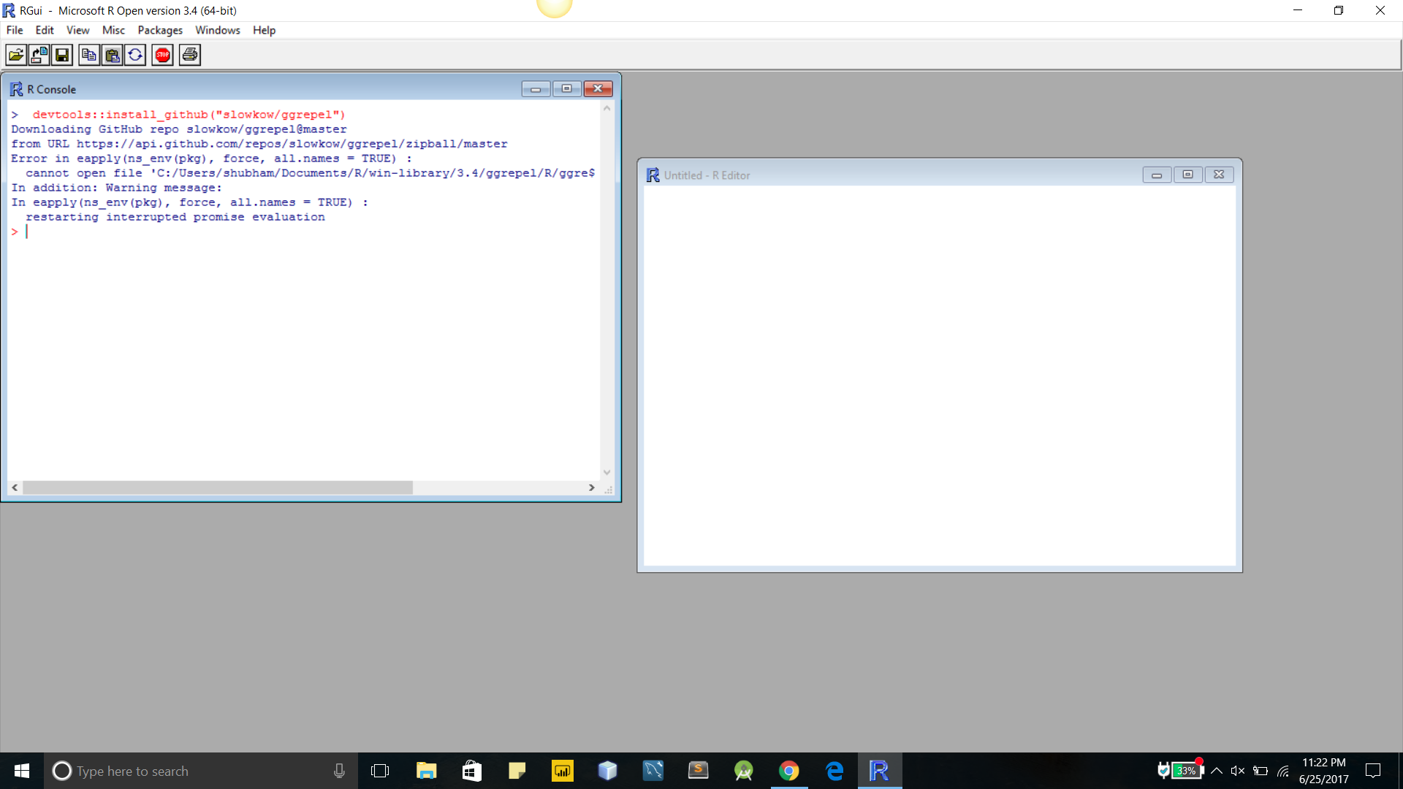Select the Copy toolbar icon

(x=88, y=55)
